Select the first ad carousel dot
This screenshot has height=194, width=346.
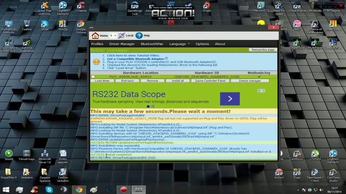point(148,107)
